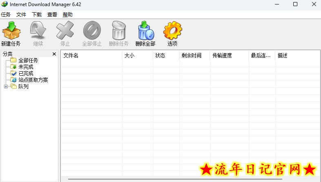Screen dimensions: 321x182
Task: Click the 已完成 checkmark folder icon
Action: [13, 73]
